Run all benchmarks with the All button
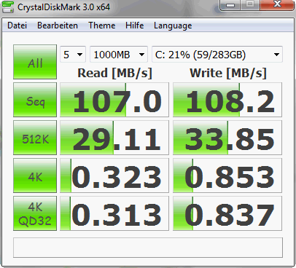This screenshot has height=268, width=296. [x=35, y=62]
